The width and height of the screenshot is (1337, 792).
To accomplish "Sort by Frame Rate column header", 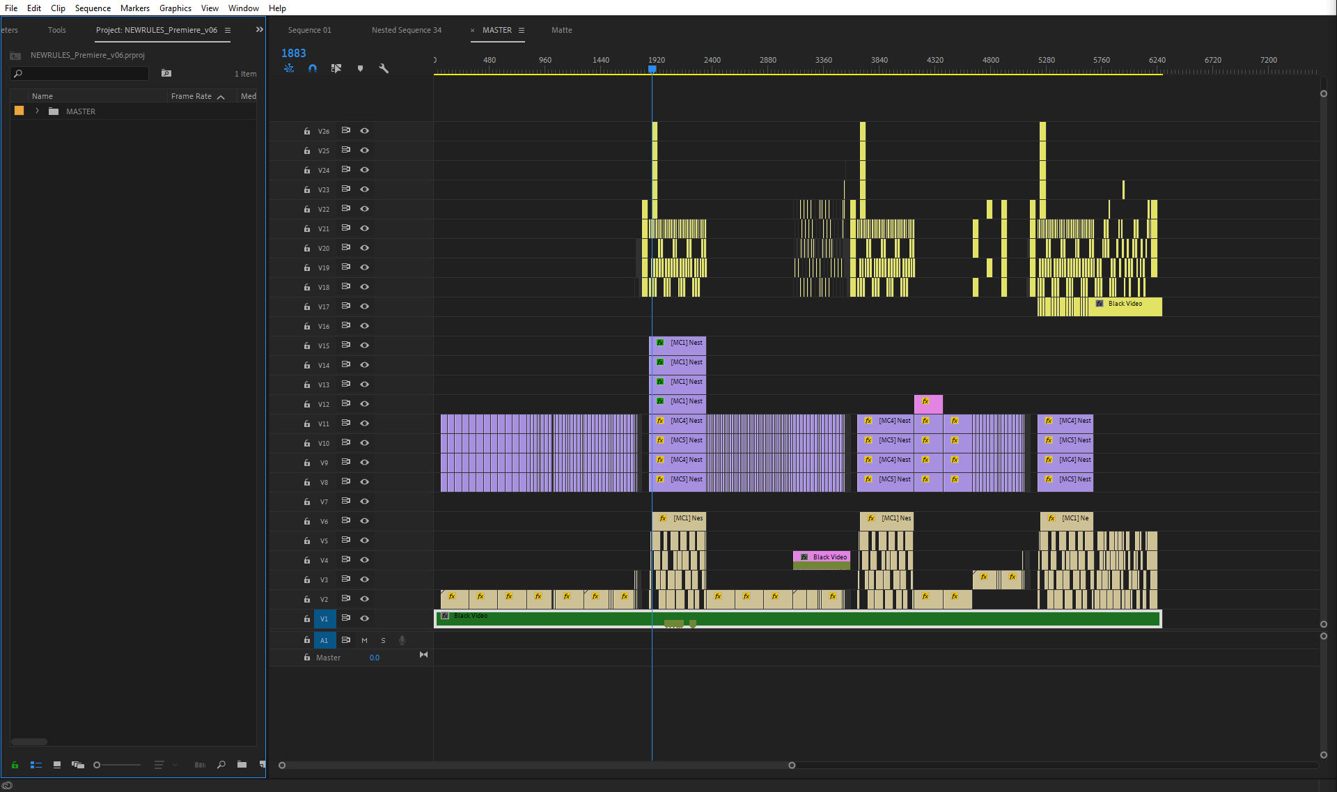I will (x=191, y=96).
